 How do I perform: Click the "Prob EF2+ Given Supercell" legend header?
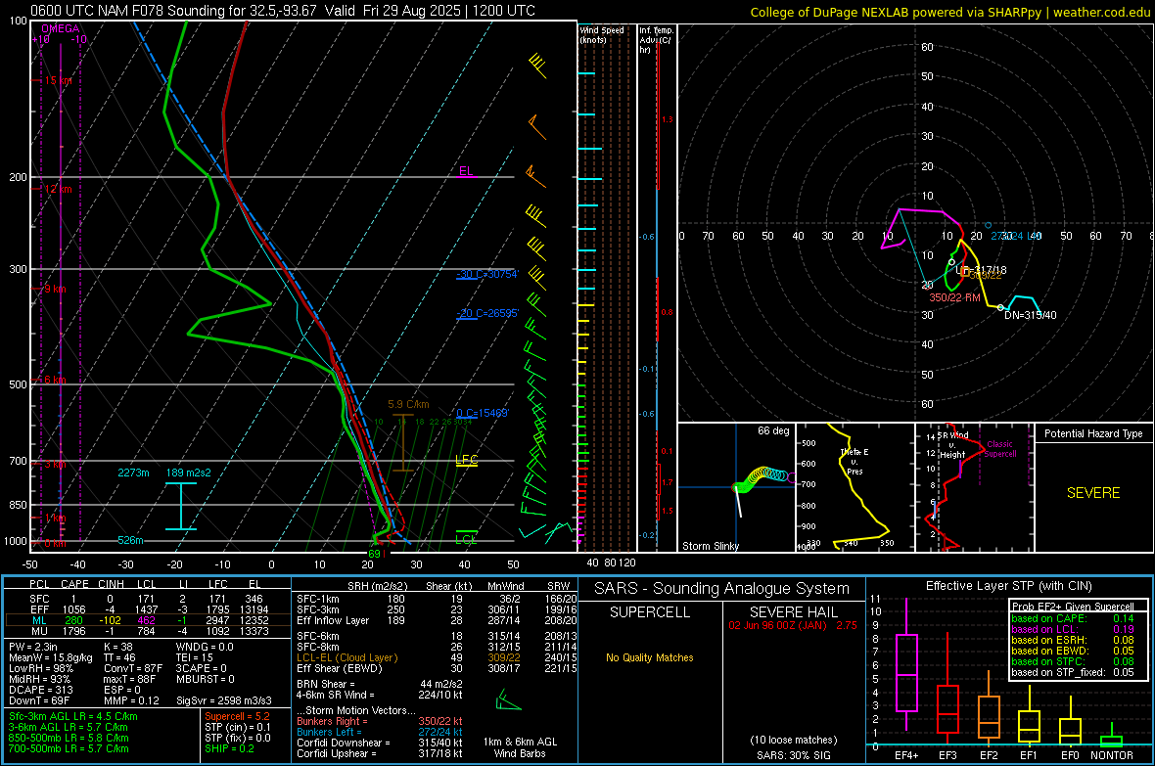coord(1073,607)
